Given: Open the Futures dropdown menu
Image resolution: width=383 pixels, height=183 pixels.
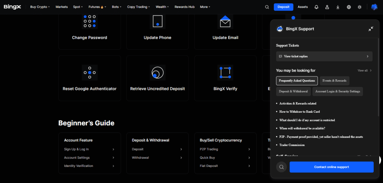Looking at the screenshot, I should [97, 7].
